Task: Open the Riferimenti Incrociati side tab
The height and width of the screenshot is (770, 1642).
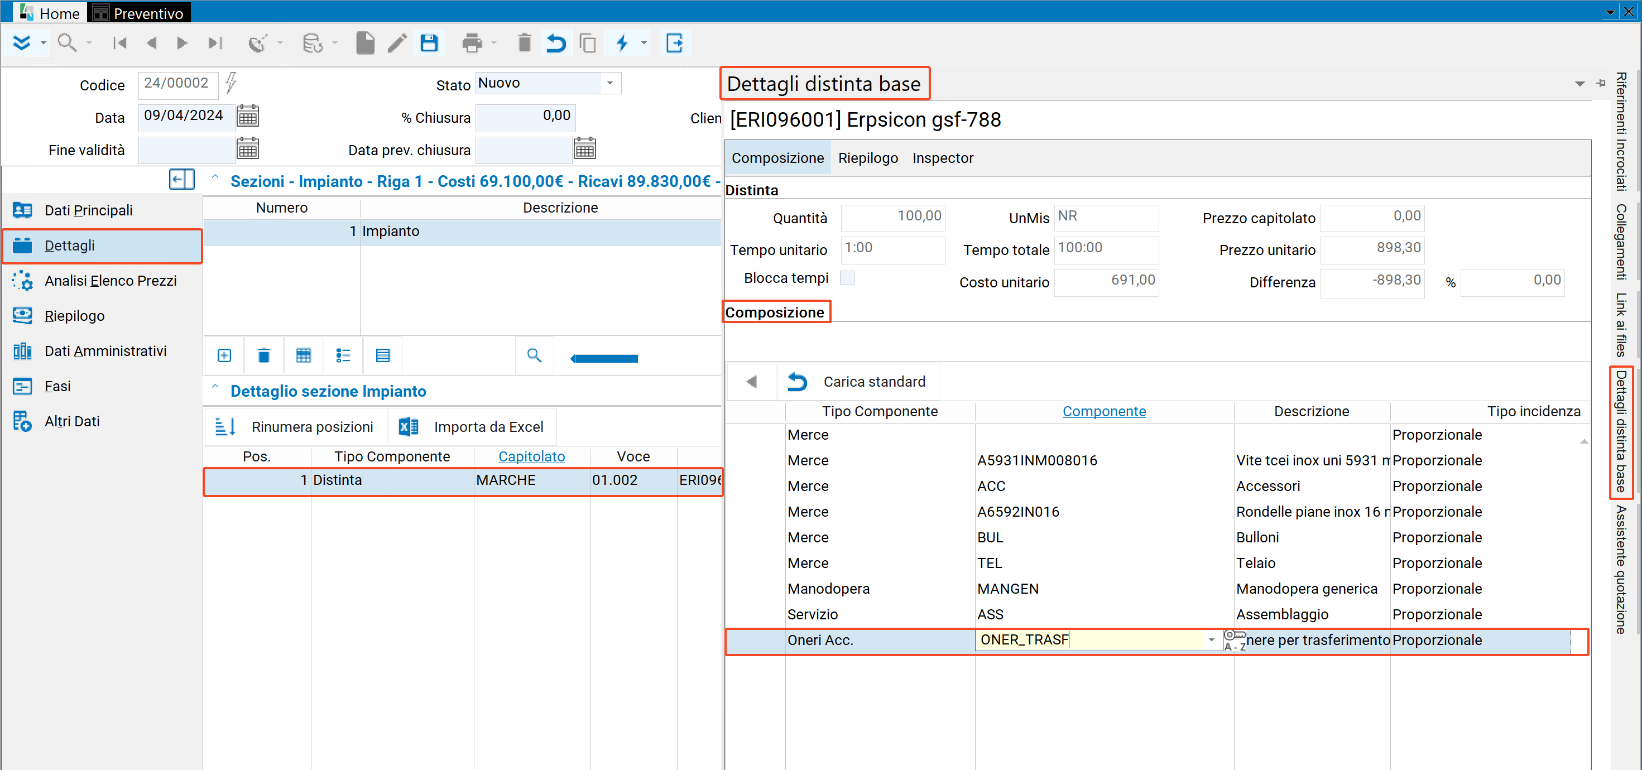Action: click(1620, 132)
